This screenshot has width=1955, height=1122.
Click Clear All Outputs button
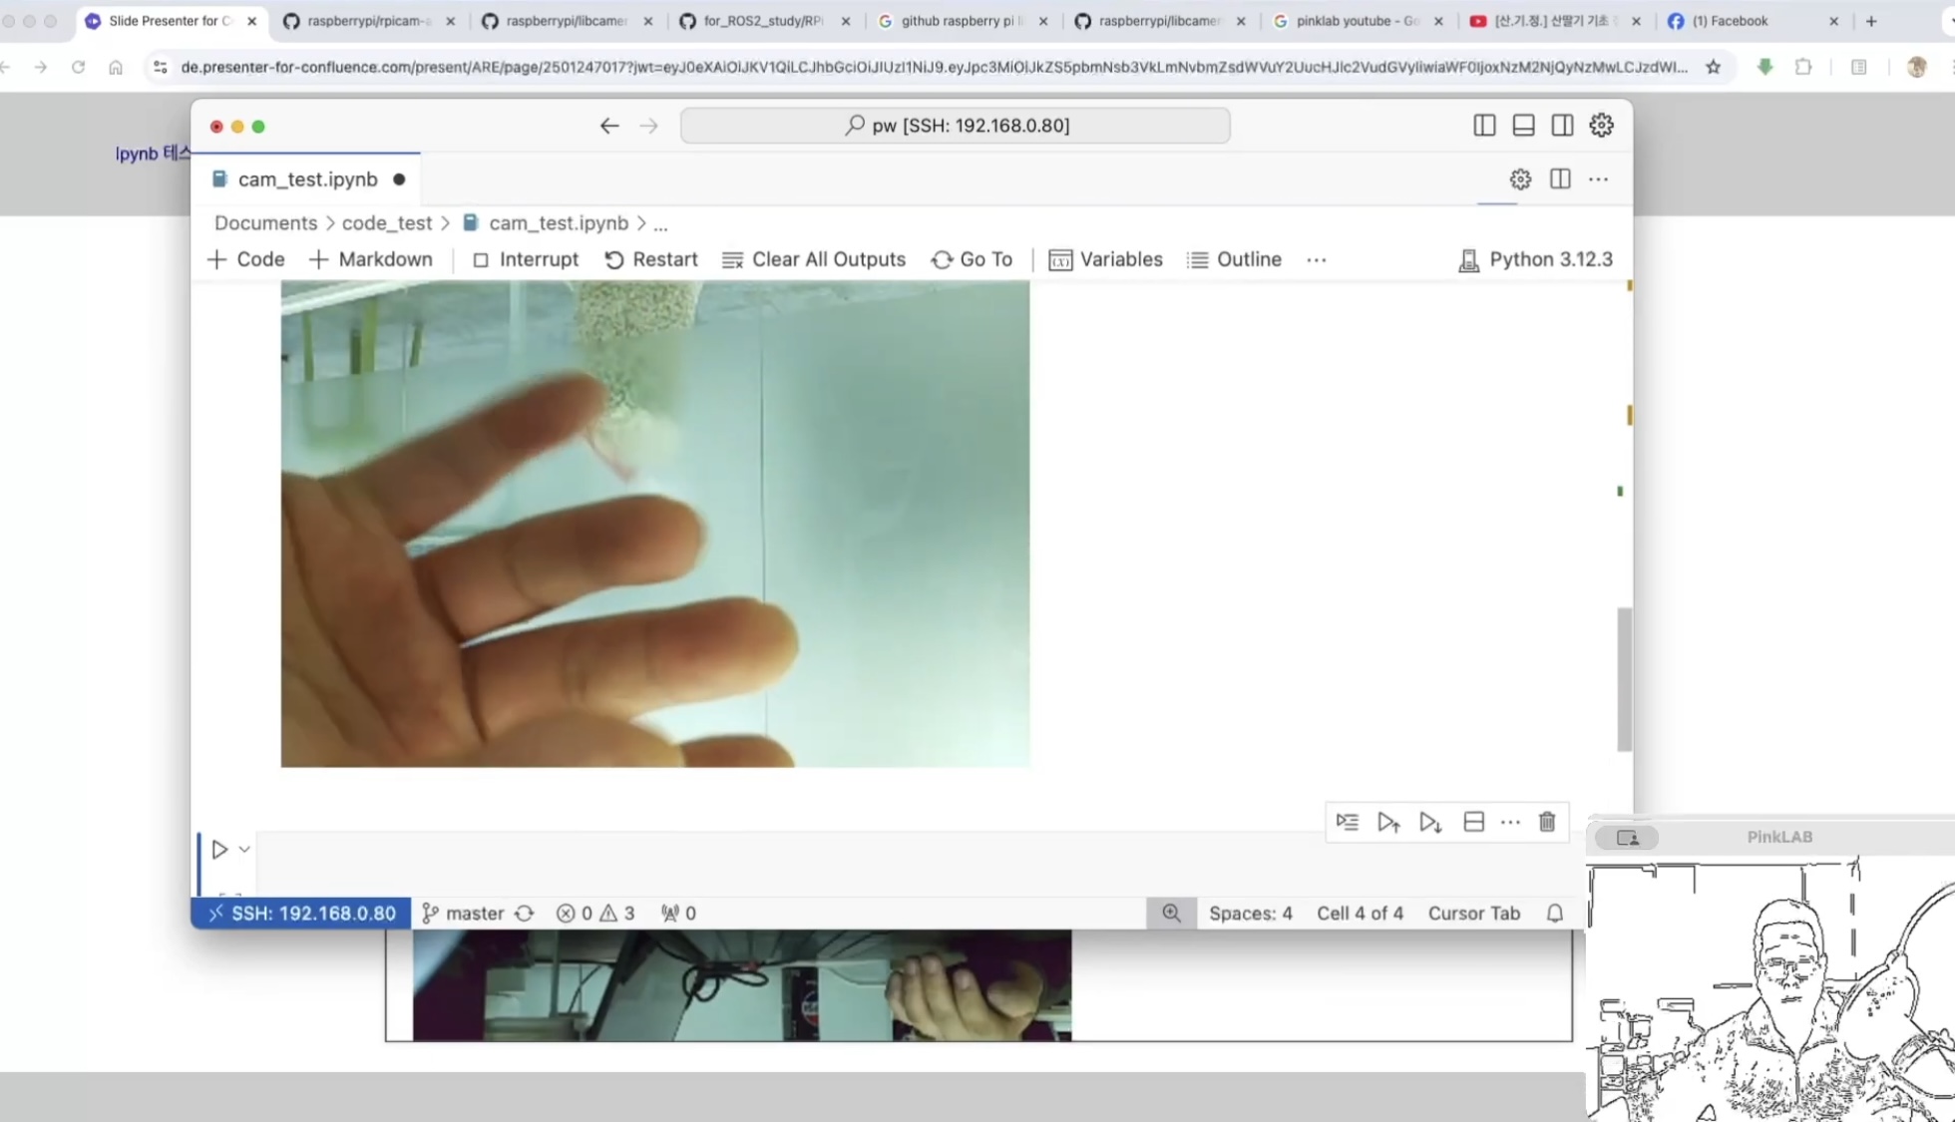tap(814, 259)
